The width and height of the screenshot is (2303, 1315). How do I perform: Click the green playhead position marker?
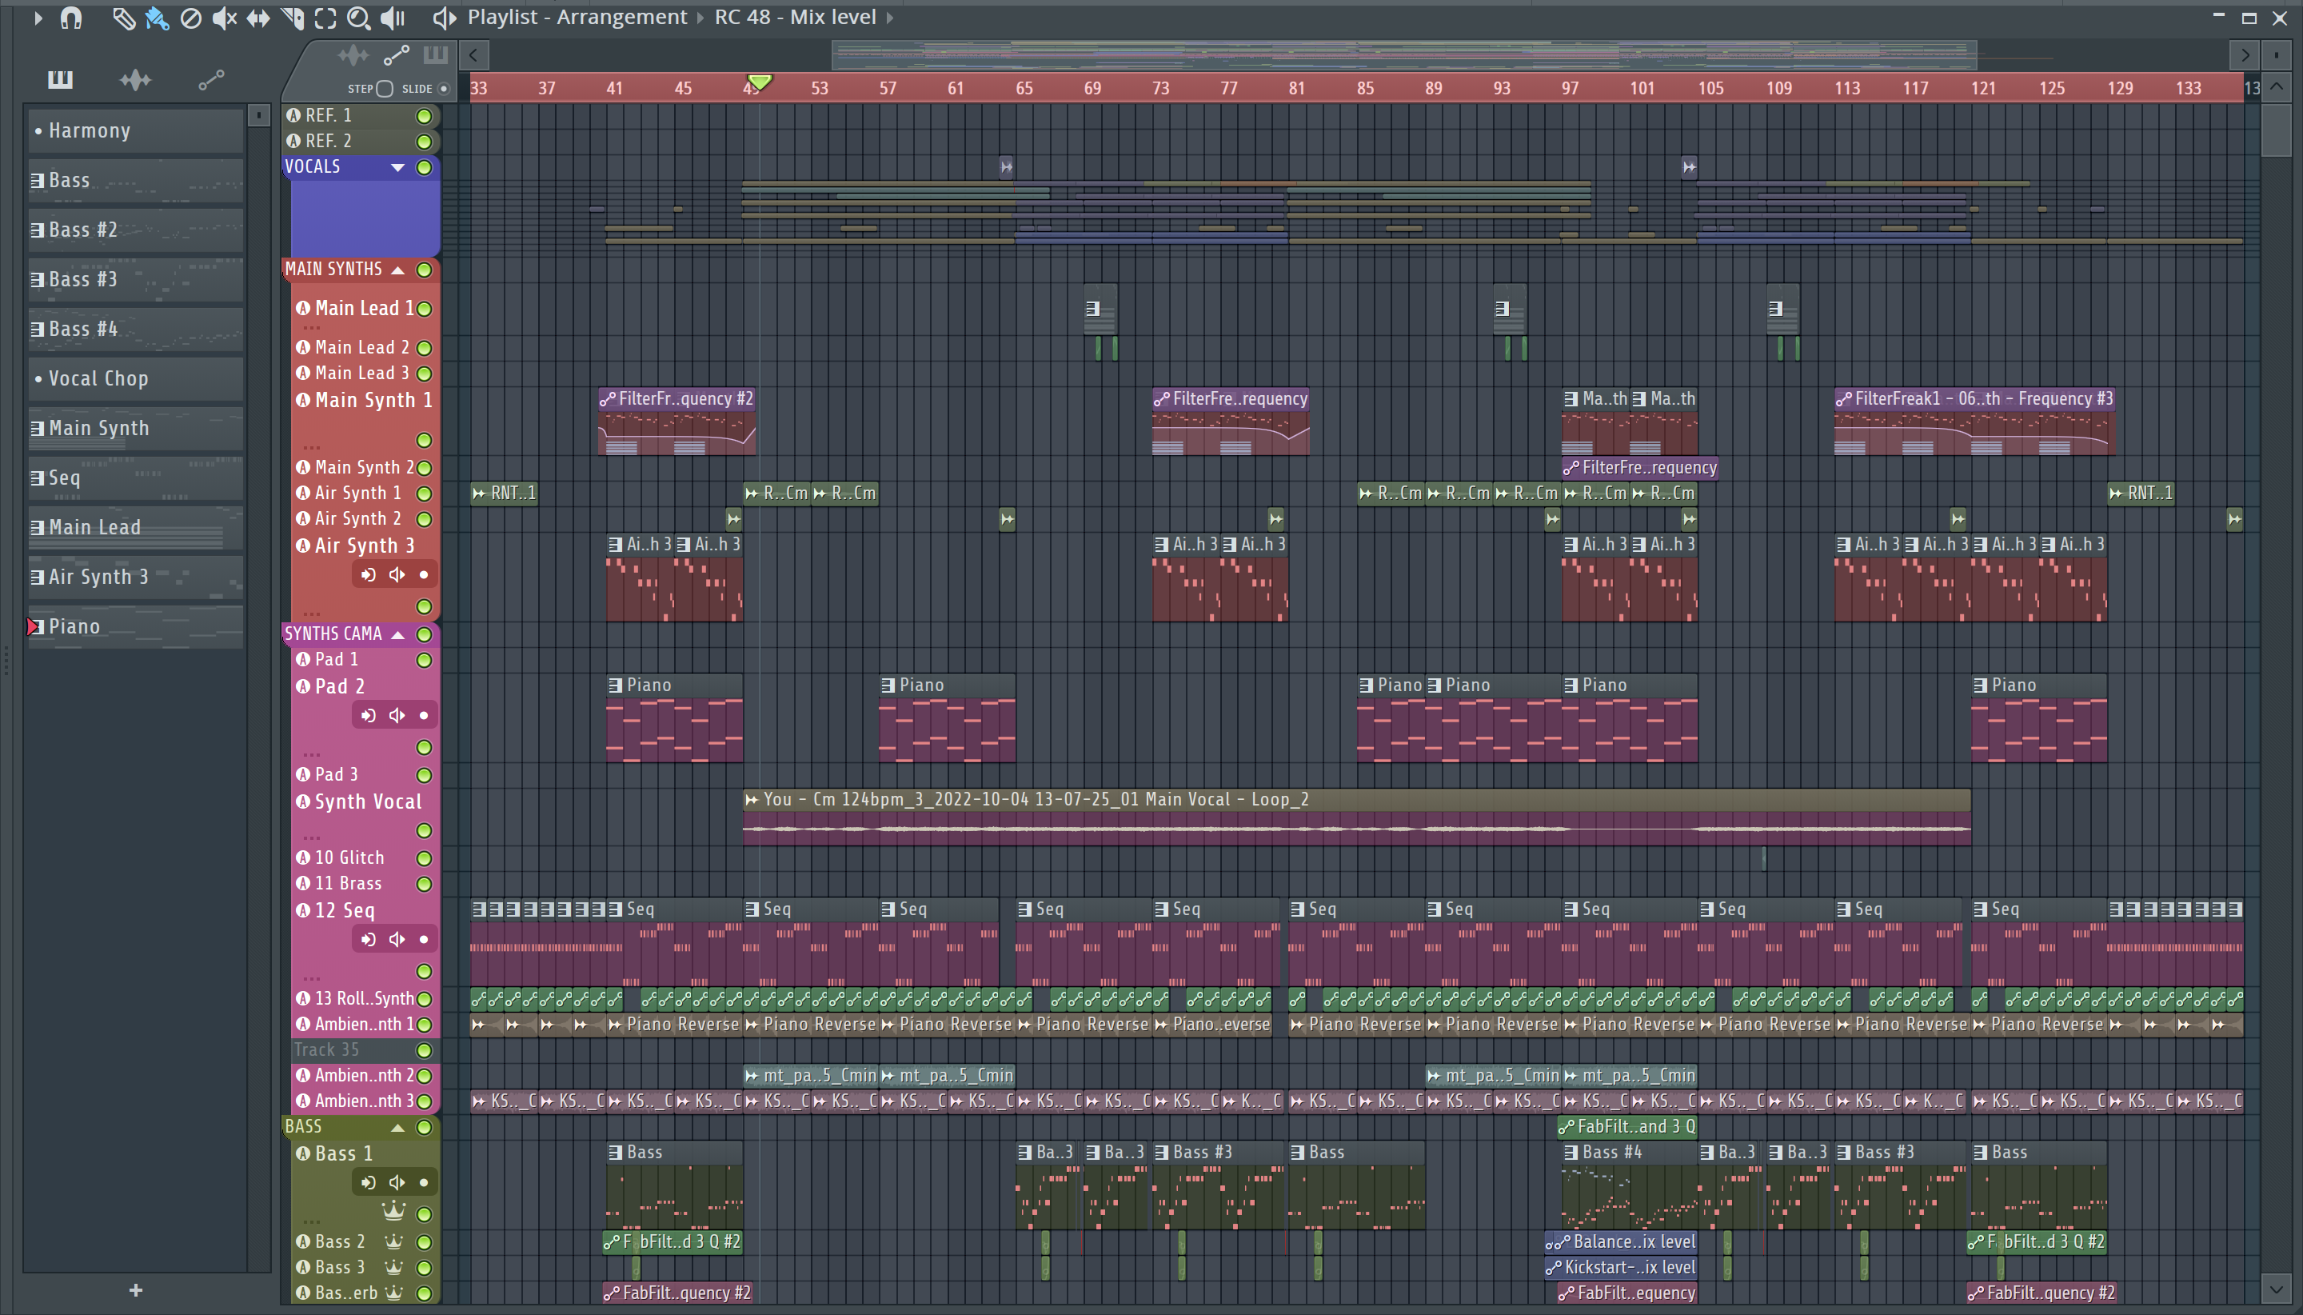tap(759, 83)
